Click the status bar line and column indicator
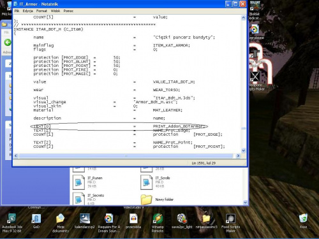 (204, 163)
